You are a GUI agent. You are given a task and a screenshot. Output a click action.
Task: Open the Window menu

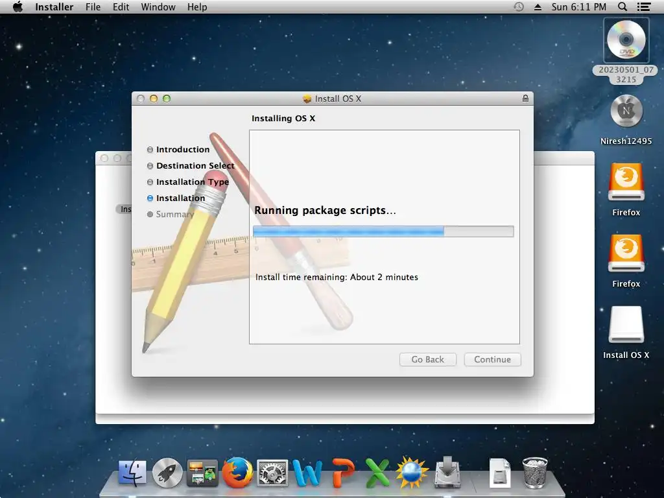pyautogui.click(x=158, y=6)
